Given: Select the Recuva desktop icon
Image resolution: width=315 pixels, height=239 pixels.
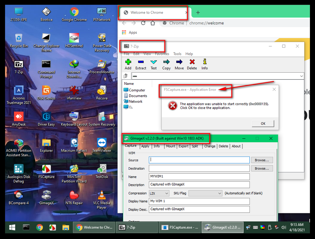Looking at the screenshot, I should tap(102, 93).
